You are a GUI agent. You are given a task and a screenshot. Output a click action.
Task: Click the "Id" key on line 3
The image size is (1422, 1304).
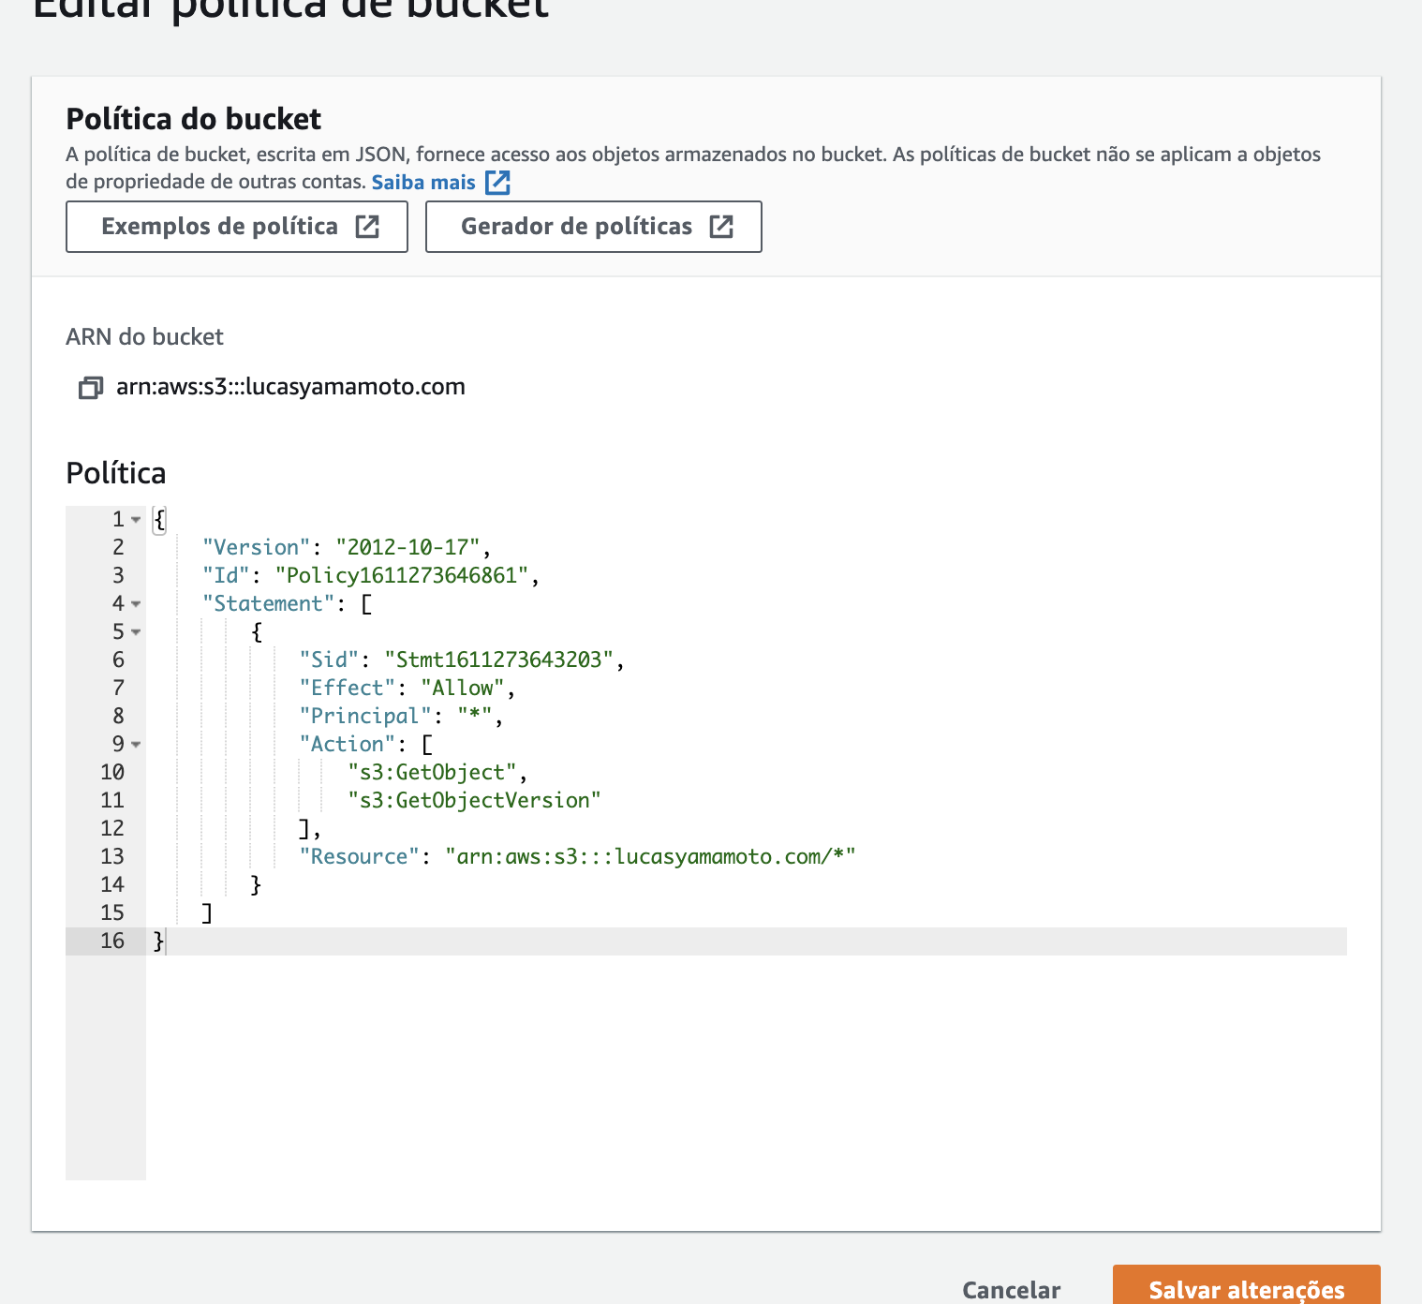226,575
